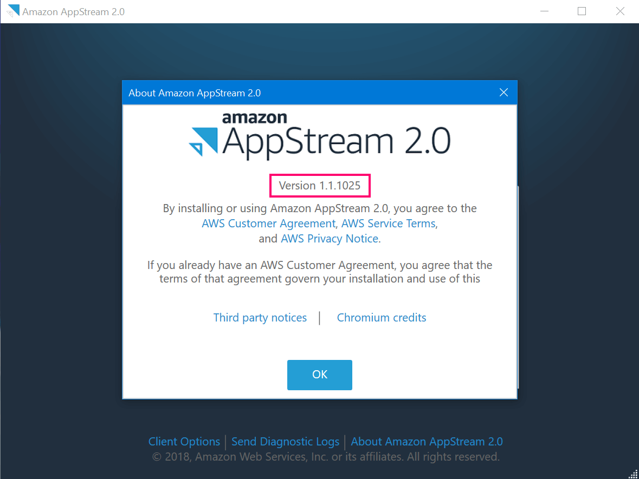Open Third party notices
The width and height of the screenshot is (639, 479).
[260, 318]
